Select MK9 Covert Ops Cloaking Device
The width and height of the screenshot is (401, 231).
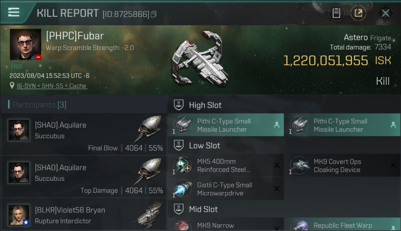coord(342,165)
